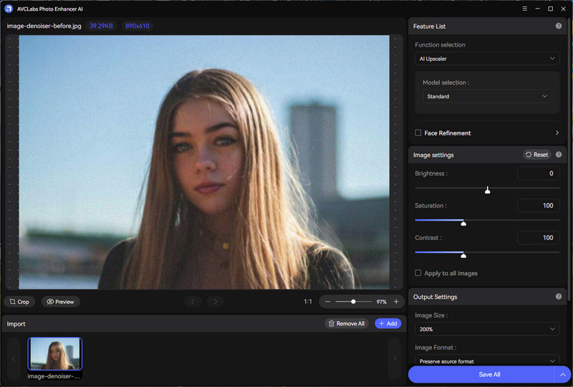Click the zoom level slider
This screenshot has width=573, height=387.
pyautogui.click(x=353, y=302)
